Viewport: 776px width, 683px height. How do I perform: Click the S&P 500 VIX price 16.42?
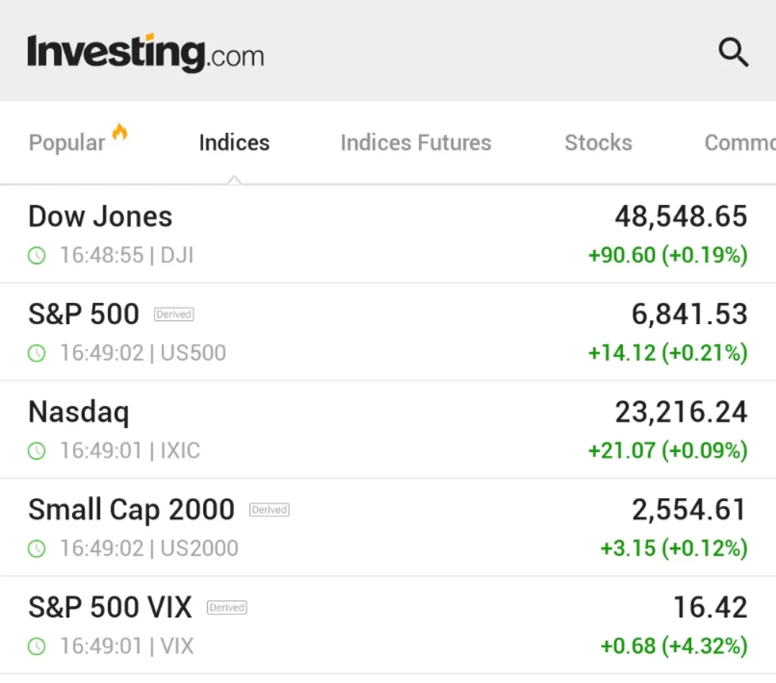(x=710, y=607)
